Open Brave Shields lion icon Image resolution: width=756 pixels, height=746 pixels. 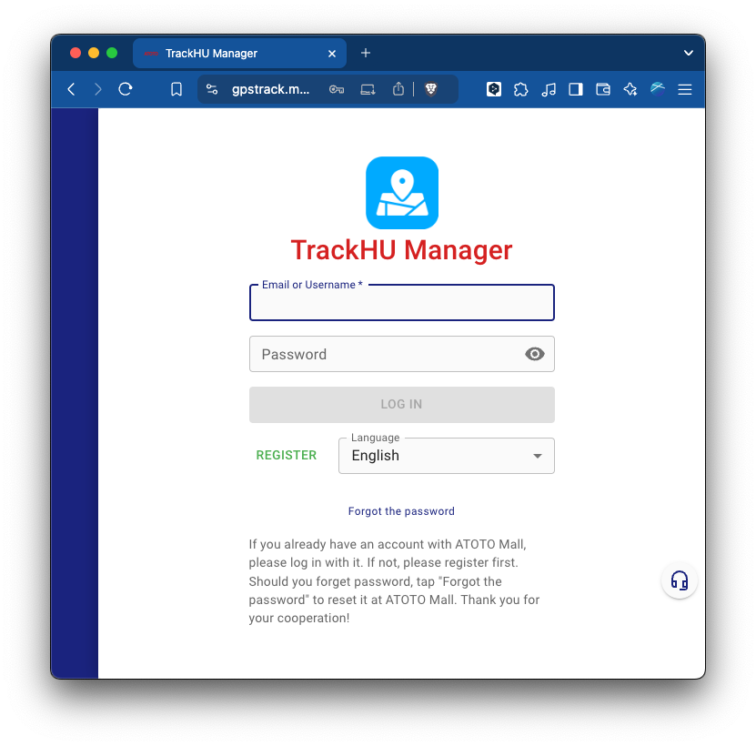pos(430,89)
